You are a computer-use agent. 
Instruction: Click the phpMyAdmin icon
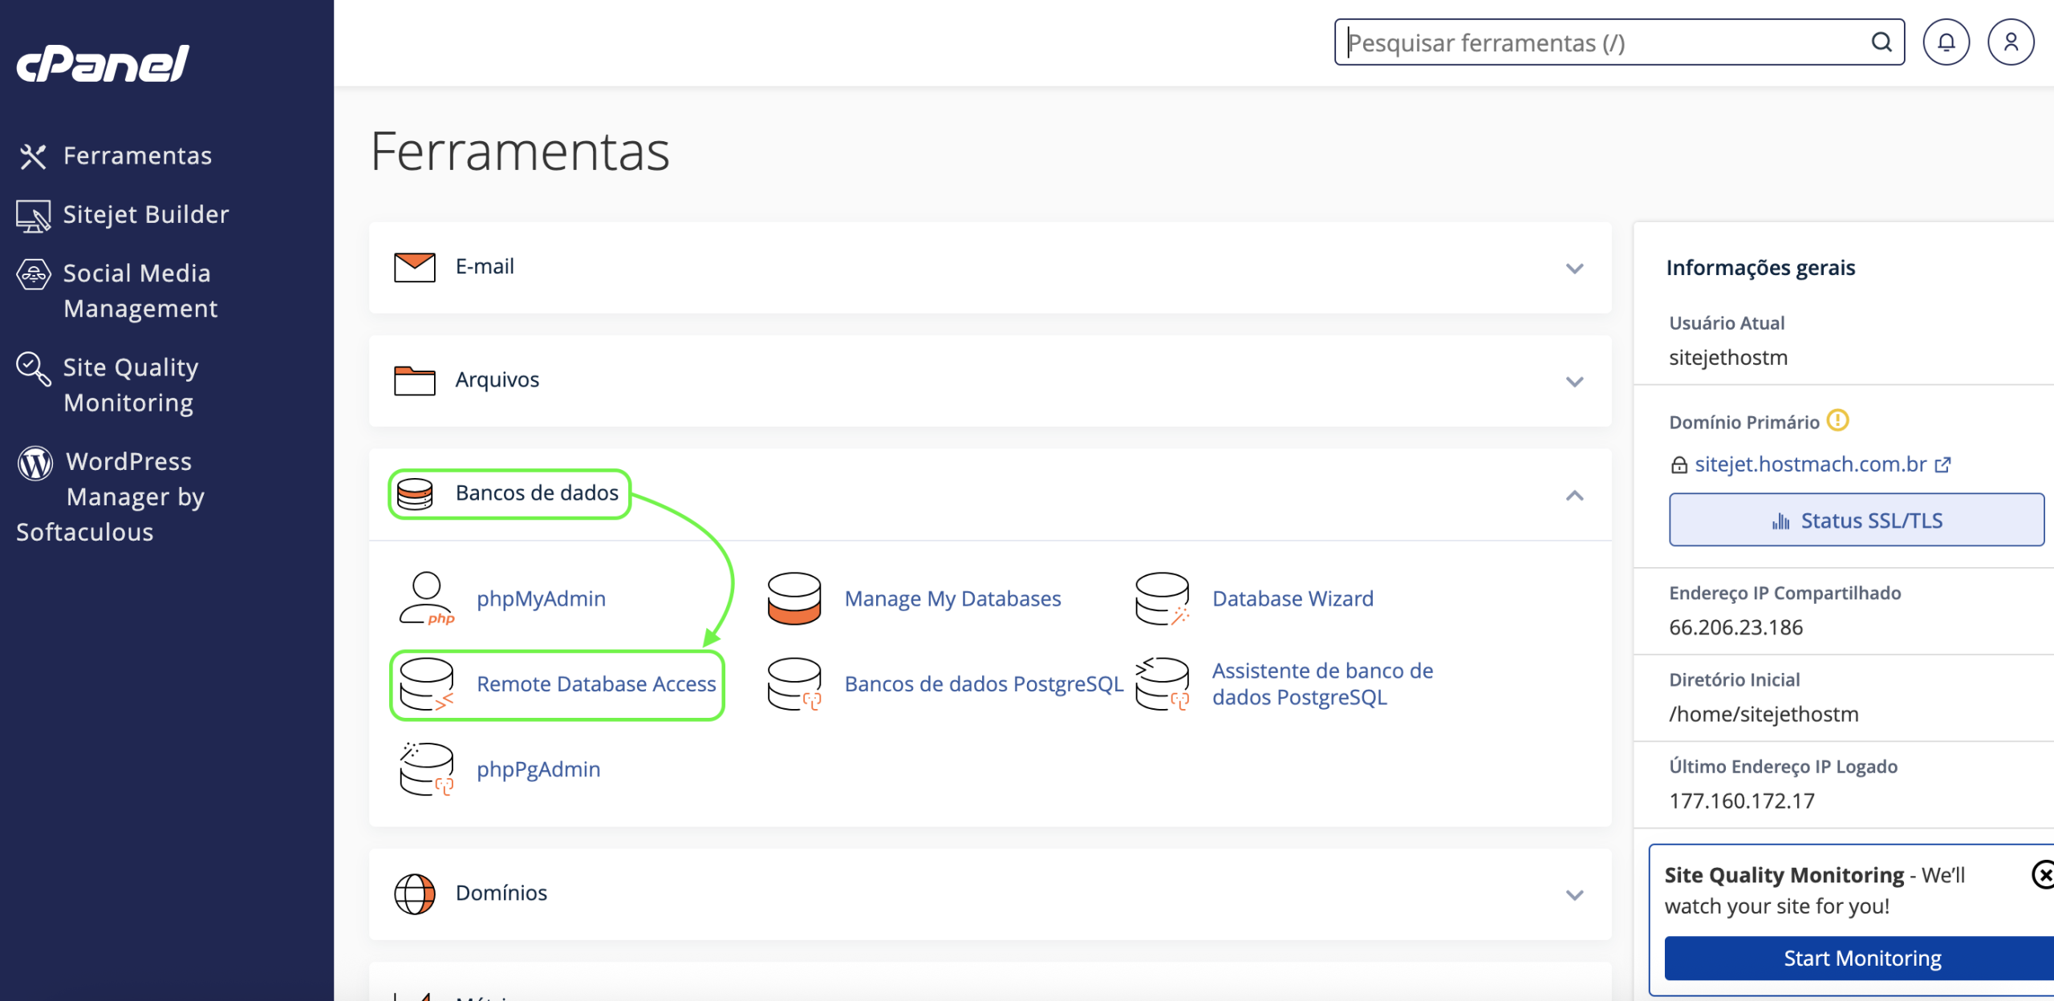[x=427, y=598]
